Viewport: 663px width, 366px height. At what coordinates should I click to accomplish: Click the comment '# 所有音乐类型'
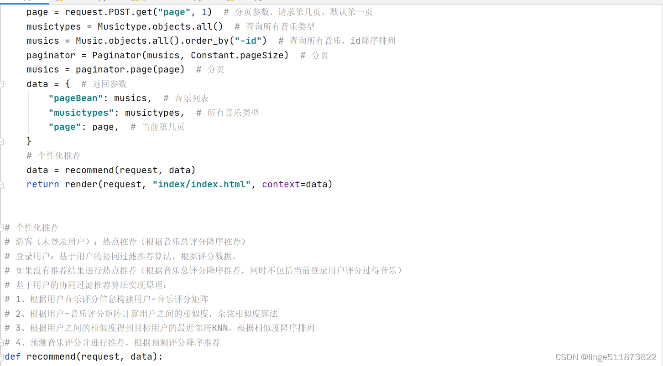tap(228, 113)
